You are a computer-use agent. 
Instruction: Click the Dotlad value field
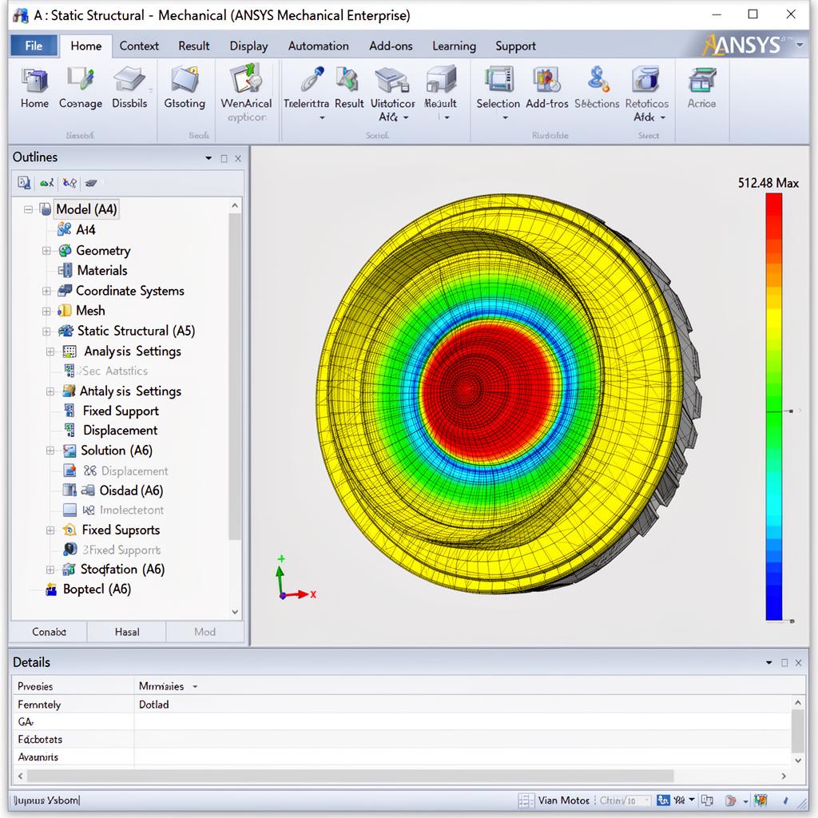point(463,705)
